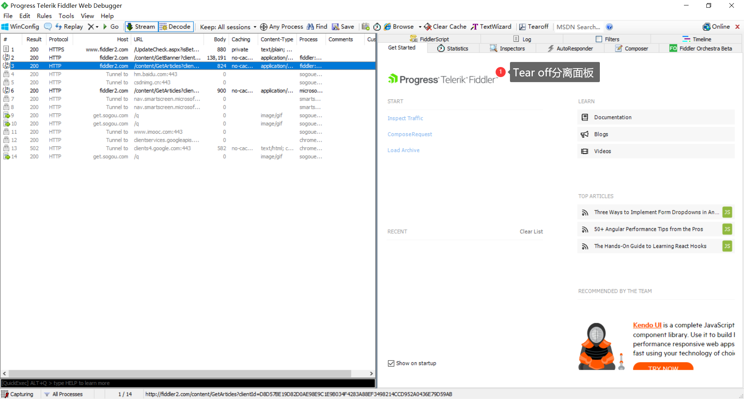This screenshot has height=399, width=744.
Task: Switch to the Filters tab
Action: pos(607,39)
